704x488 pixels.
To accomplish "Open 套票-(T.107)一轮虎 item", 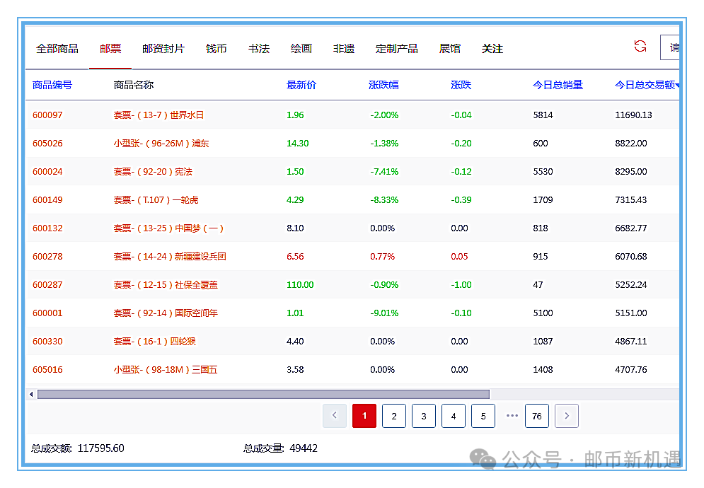I will click(156, 199).
